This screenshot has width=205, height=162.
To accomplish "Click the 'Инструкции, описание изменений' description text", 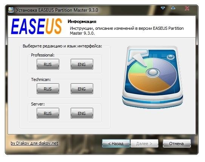I will [x=127, y=31].
